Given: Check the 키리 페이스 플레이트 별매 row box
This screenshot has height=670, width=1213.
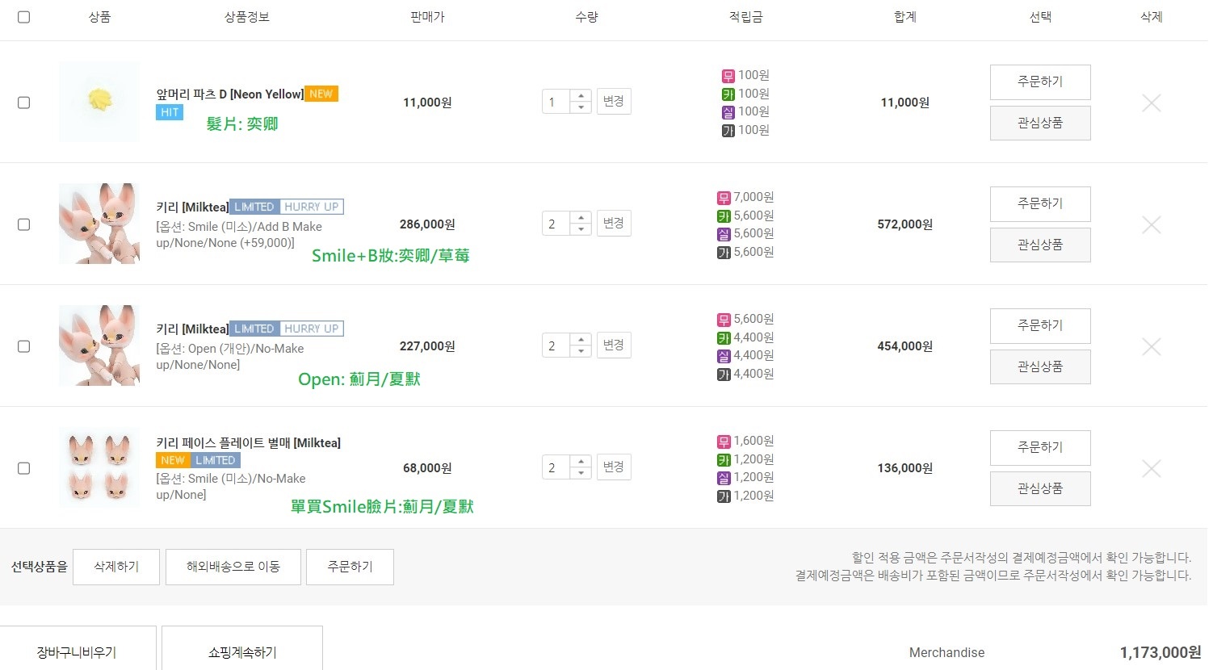Looking at the screenshot, I should pyautogui.click(x=24, y=468).
